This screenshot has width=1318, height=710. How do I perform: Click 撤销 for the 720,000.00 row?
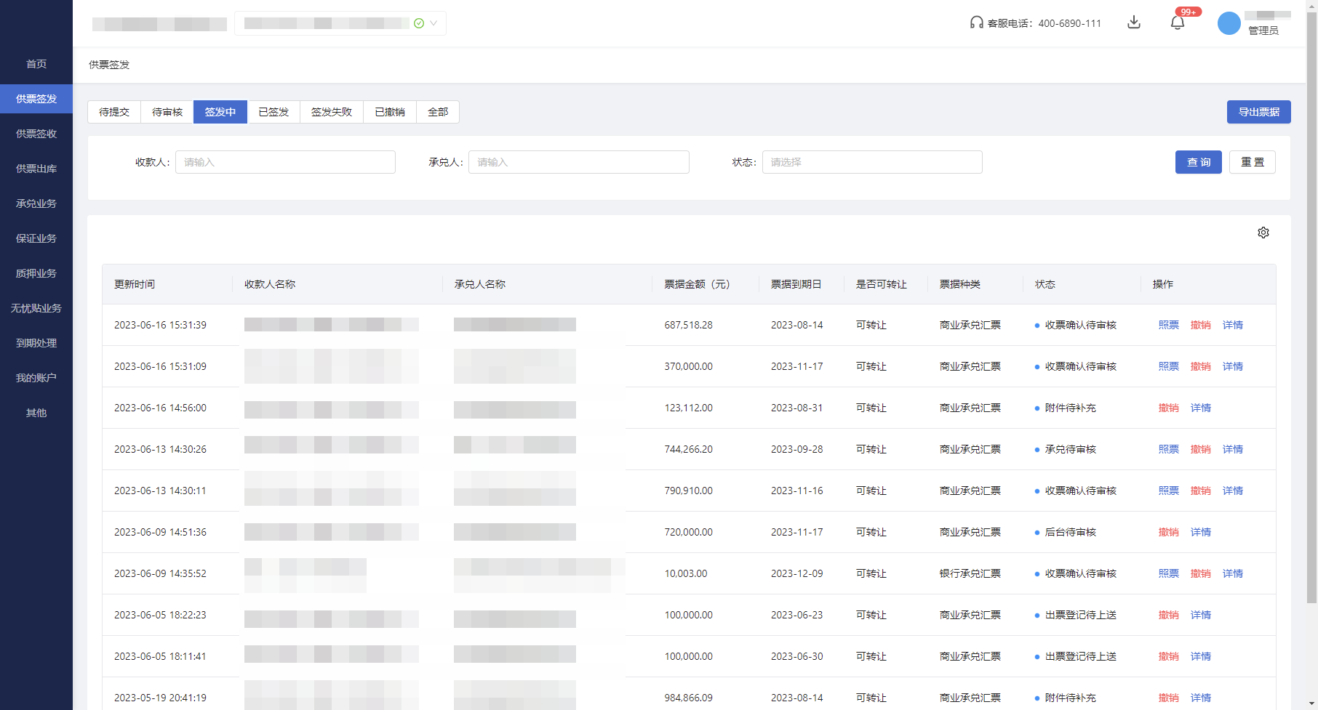[x=1169, y=532]
